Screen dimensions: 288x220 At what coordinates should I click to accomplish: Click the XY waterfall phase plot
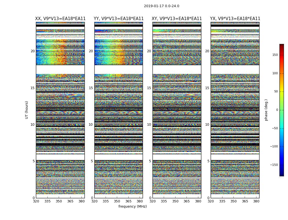177,110
